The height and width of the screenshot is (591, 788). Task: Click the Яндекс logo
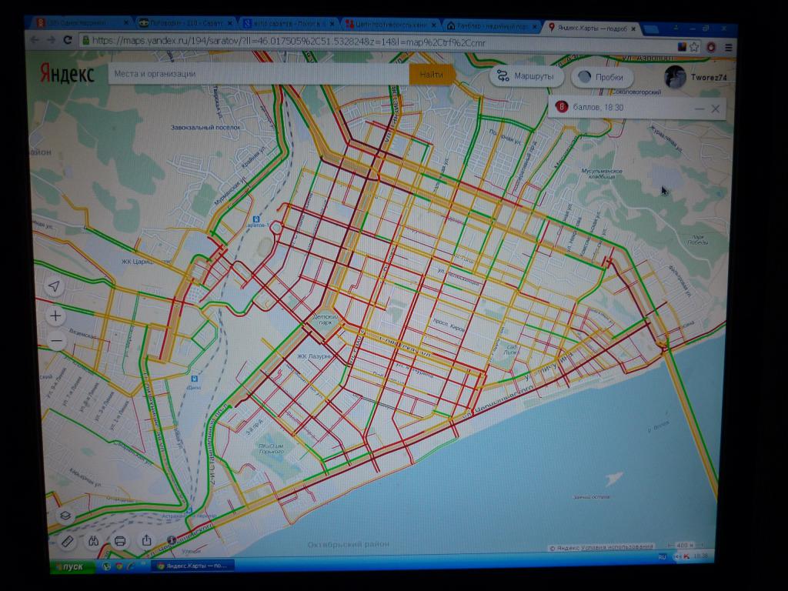(67, 74)
